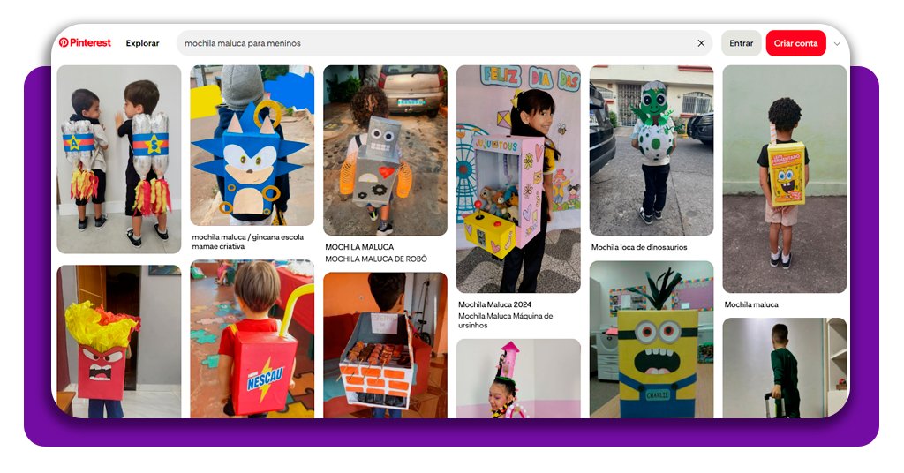904x473 pixels.
Task: Clear the search text with X icon
Action: pos(701,43)
